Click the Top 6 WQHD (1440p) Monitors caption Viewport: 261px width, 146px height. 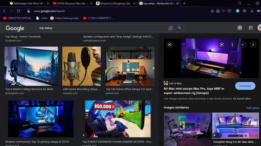(x=29, y=89)
